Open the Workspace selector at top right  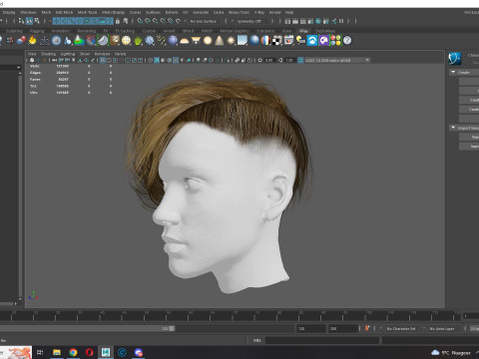point(471,12)
